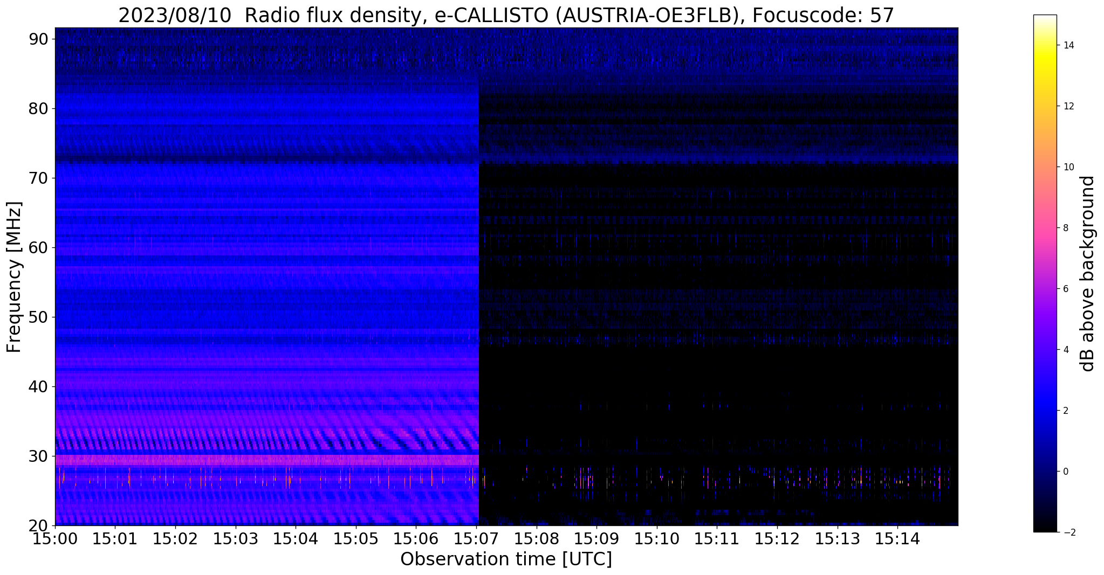The image size is (1104, 575).
Task: Click the 'Frequency [MHz]' y-axis label
Action: pyautogui.click(x=14, y=277)
